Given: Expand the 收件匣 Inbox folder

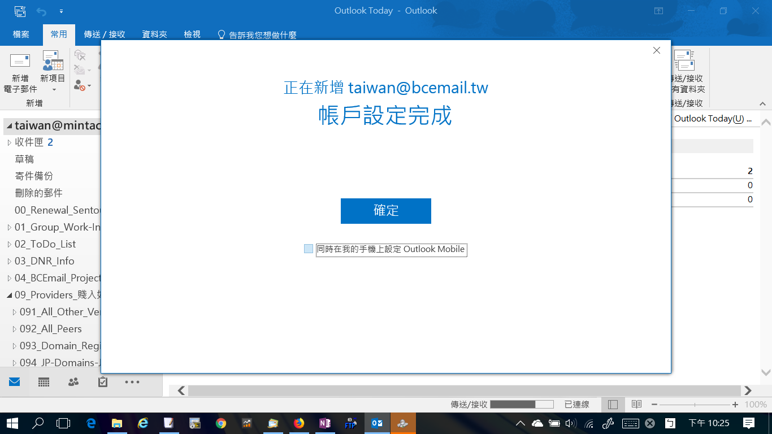Looking at the screenshot, I should click(x=9, y=142).
